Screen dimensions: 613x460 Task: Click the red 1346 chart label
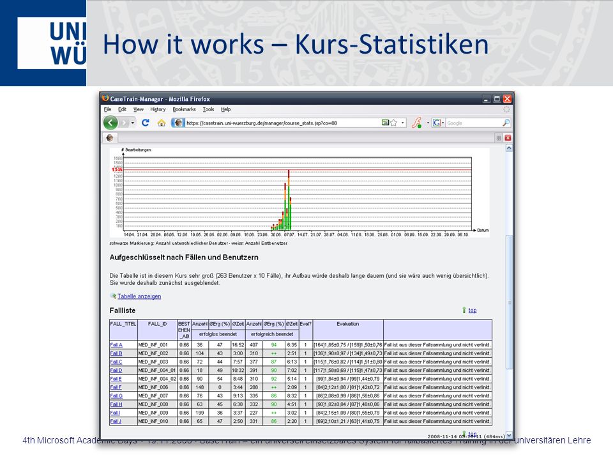pyautogui.click(x=117, y=170)
